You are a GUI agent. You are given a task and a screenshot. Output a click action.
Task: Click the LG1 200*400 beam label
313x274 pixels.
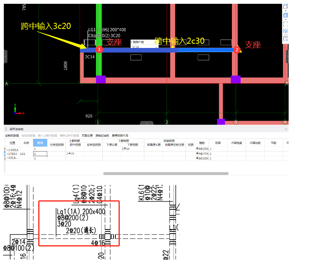coord(107,30)
